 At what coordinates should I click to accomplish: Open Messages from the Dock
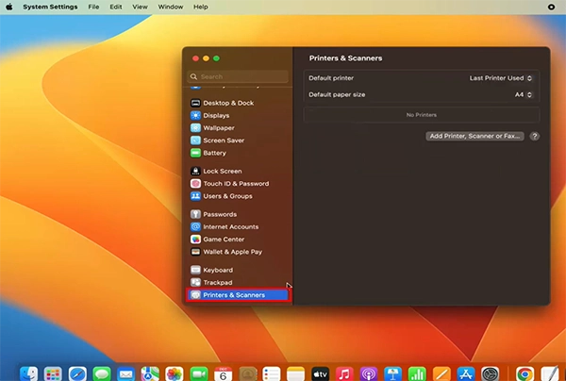point(102,373)
